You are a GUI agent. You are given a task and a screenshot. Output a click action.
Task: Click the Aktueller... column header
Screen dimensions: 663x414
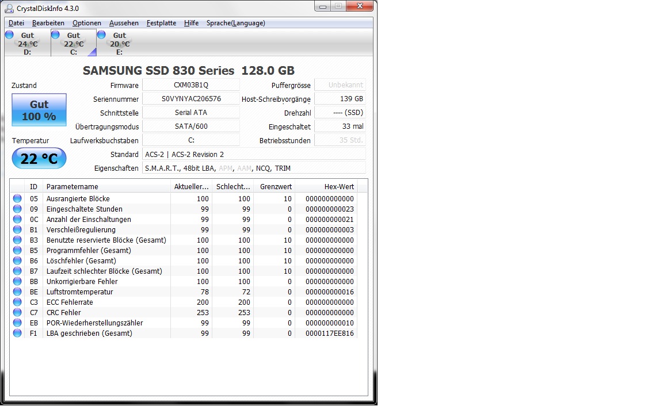point(191,187)
